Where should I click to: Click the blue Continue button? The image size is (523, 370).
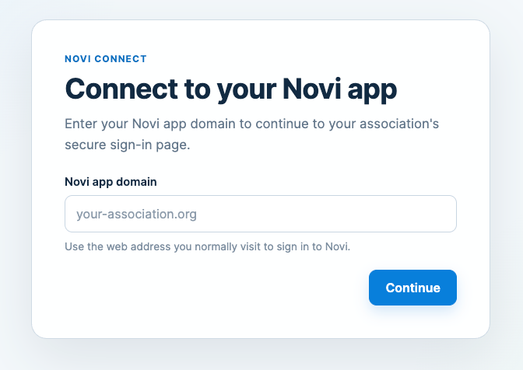[412, 288]
